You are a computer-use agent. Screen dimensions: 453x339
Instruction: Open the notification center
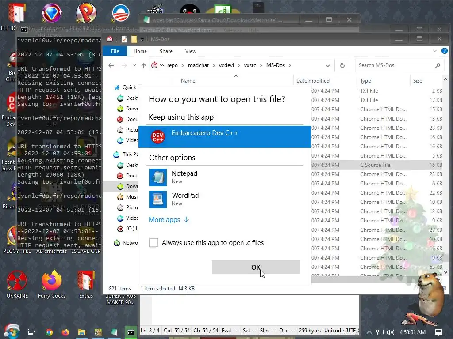click(x=438, y=332)
